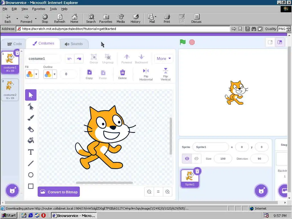Expand the More options dropdown
The image size is (292, 219).
coord(164,58)
